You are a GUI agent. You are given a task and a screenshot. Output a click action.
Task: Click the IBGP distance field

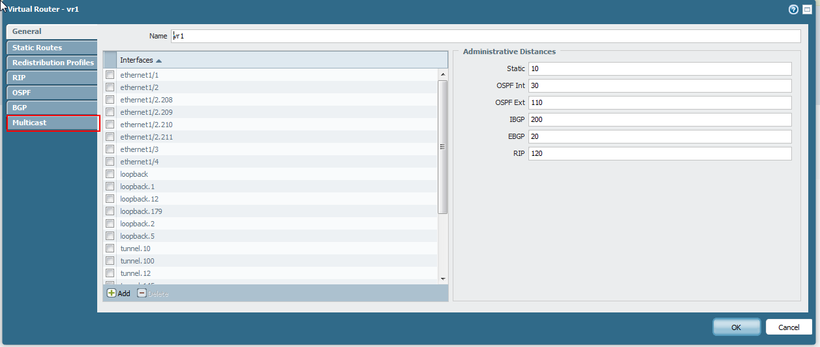point(660,119)
